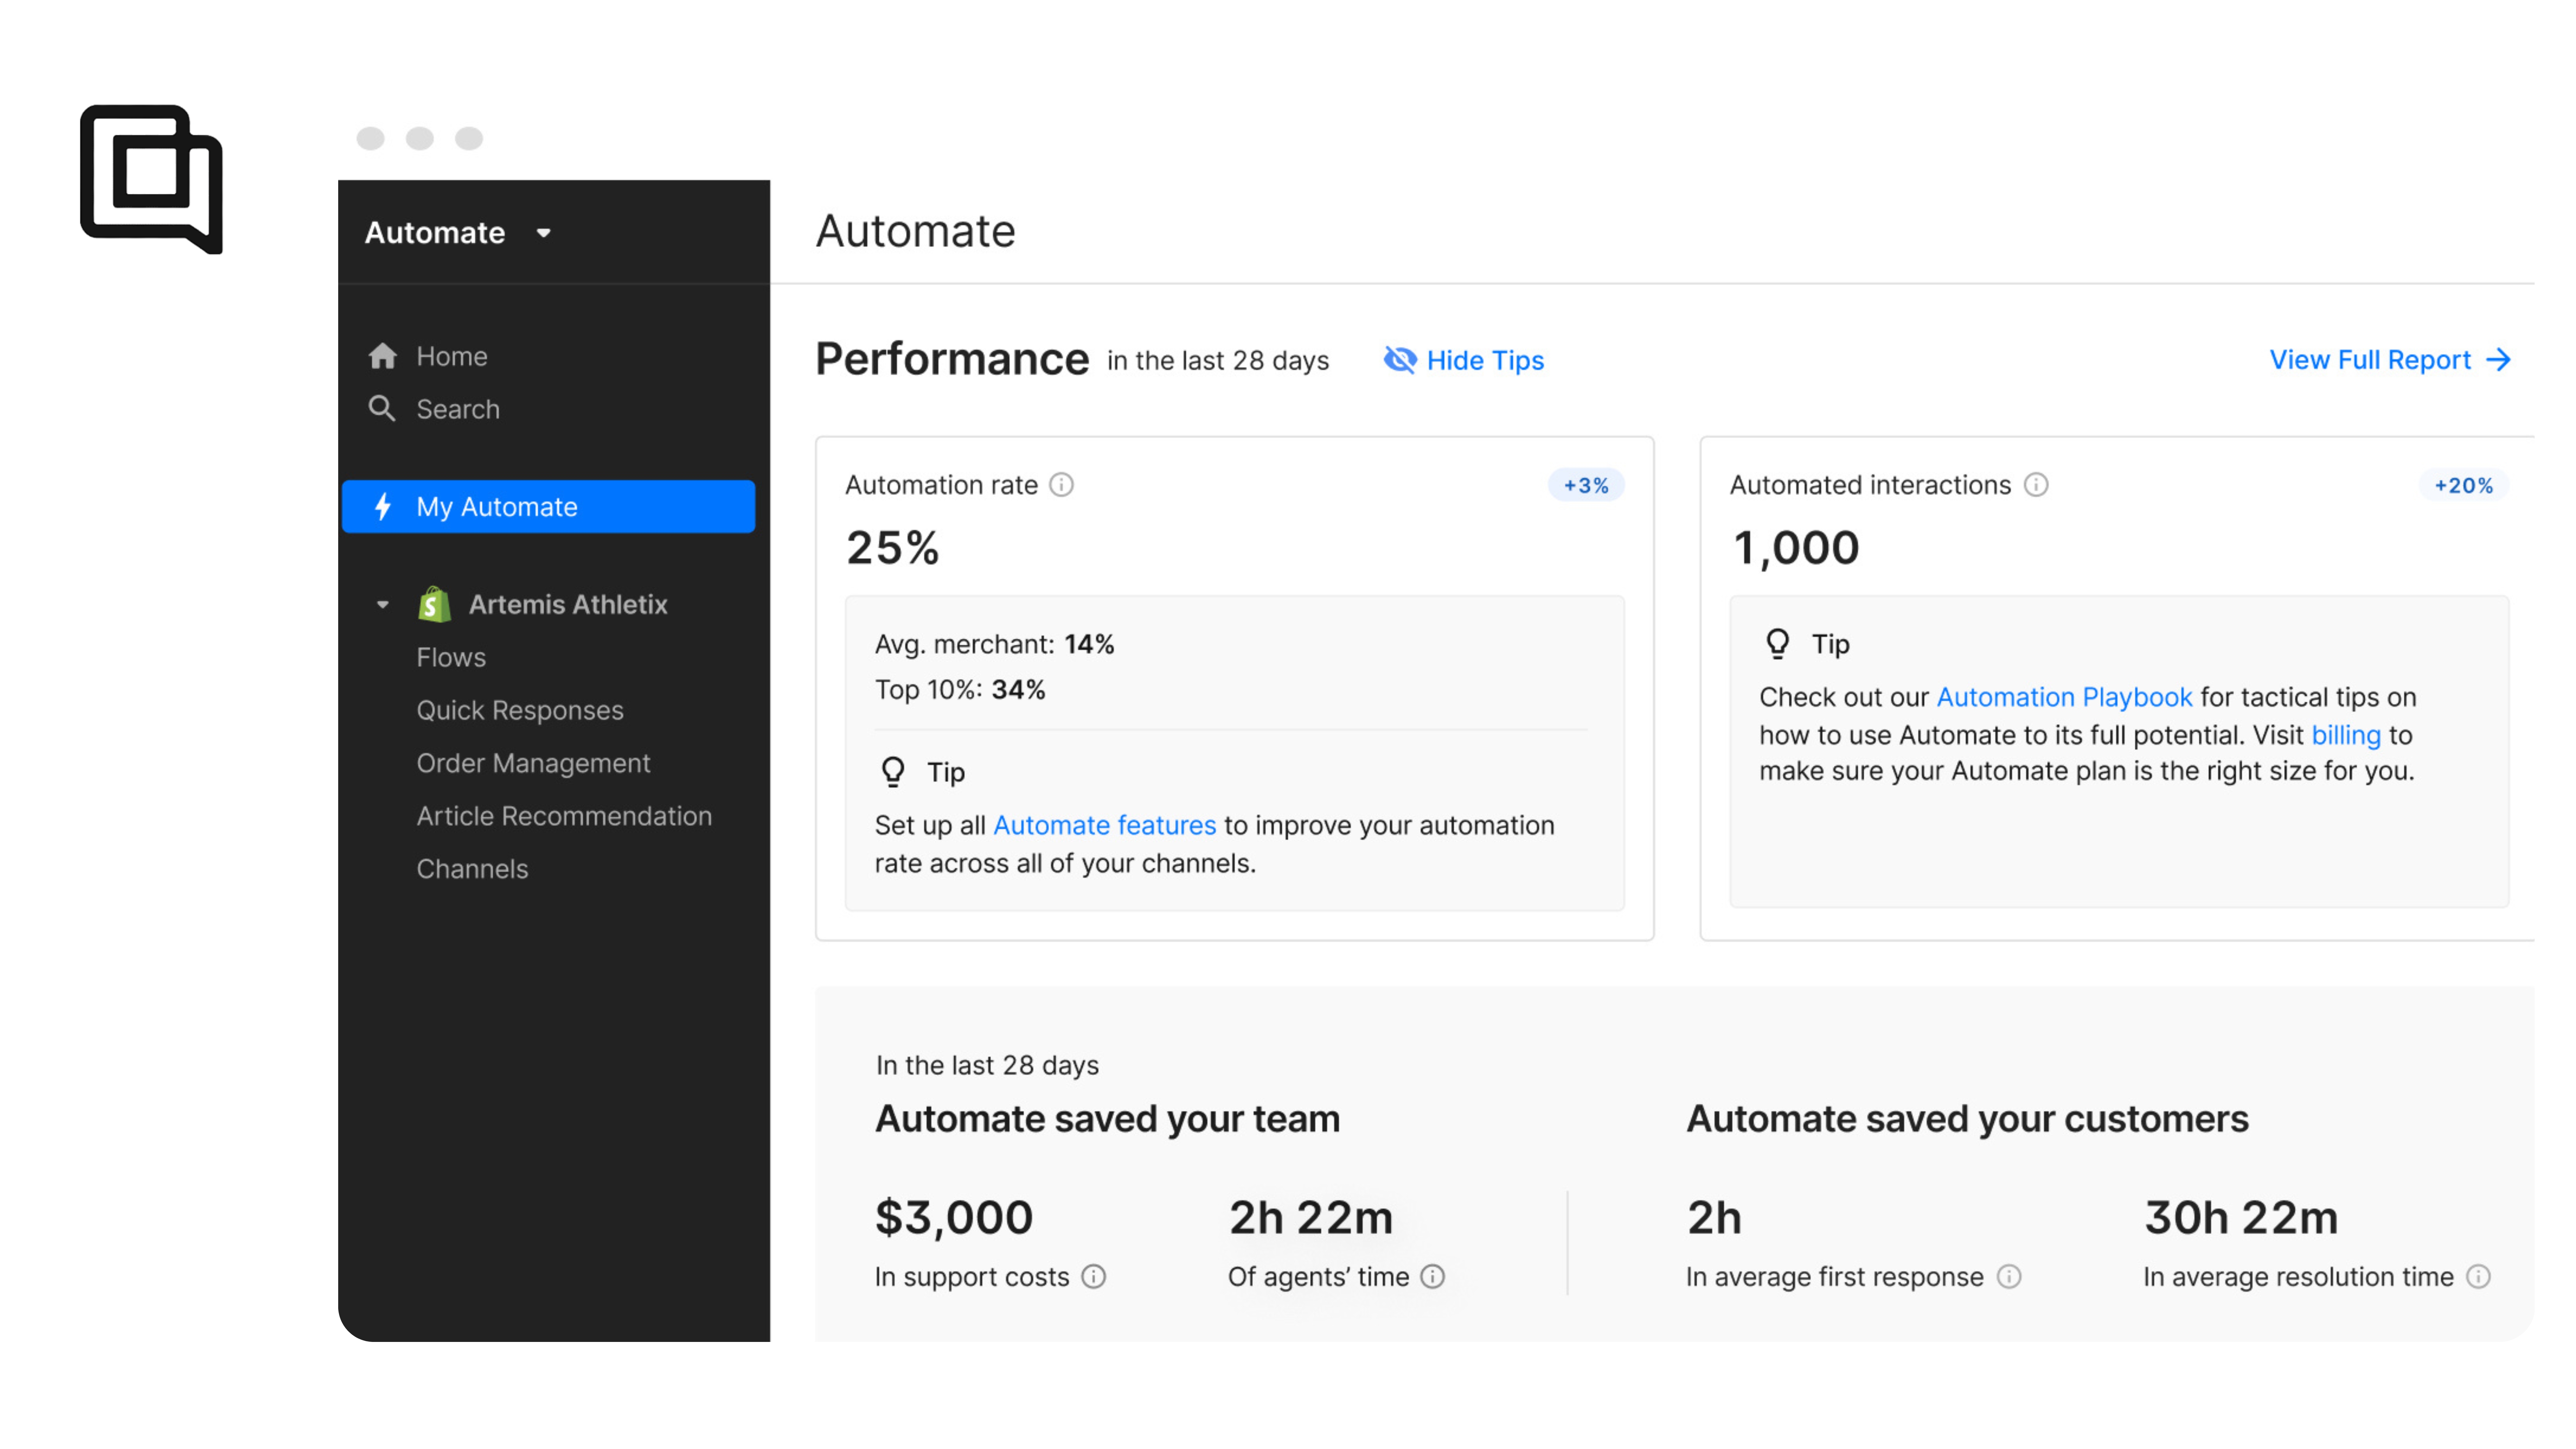The image size is (2576, 1449).
Task: Toggle Hide Tips crossed-eye icon
Action: pos(1400,360)
